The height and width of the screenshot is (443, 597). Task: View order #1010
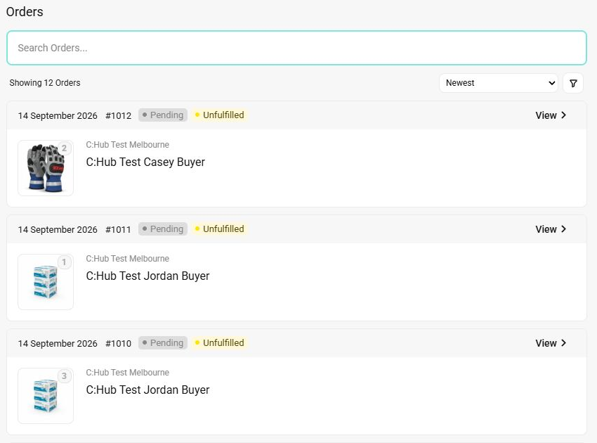[551, 343]
